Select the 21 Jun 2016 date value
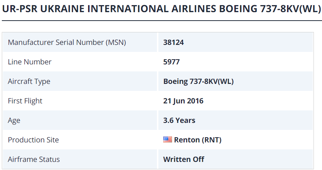Image resolution: width=322 pixels, height=170 pixels. 183,101
